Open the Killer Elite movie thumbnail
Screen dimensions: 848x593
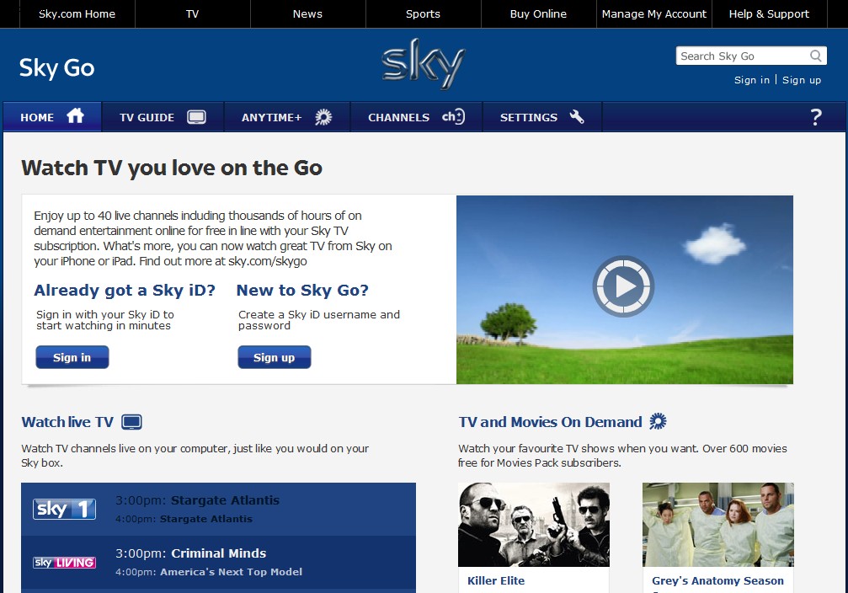[534, 525]
